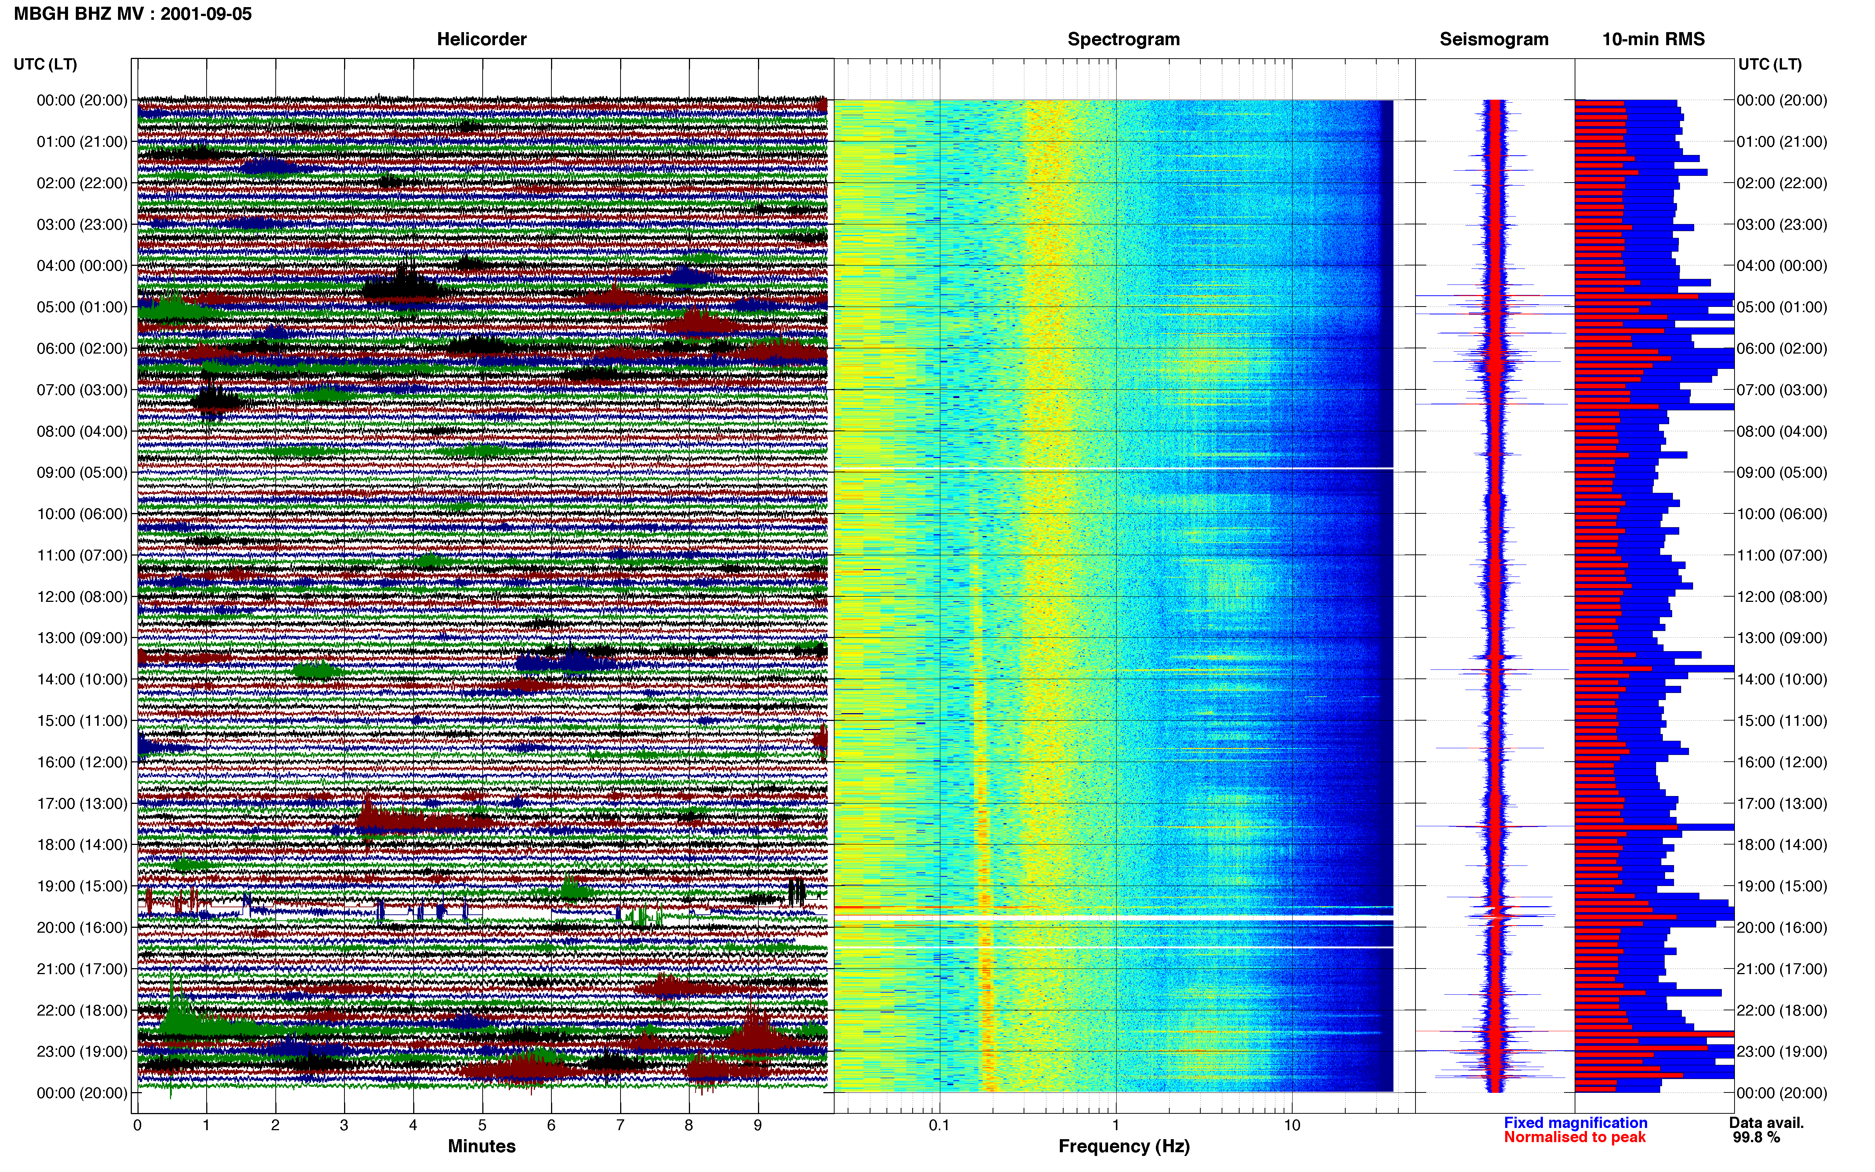
Task: Click the '3' tick on the Minutes axis
Action: (344, 1125)
